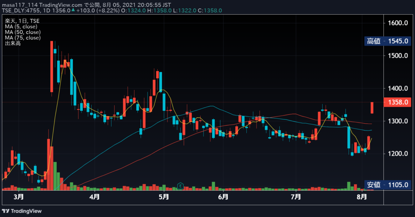Click the earnings E marker icon
415x217 pixels.
pos(180,186)
